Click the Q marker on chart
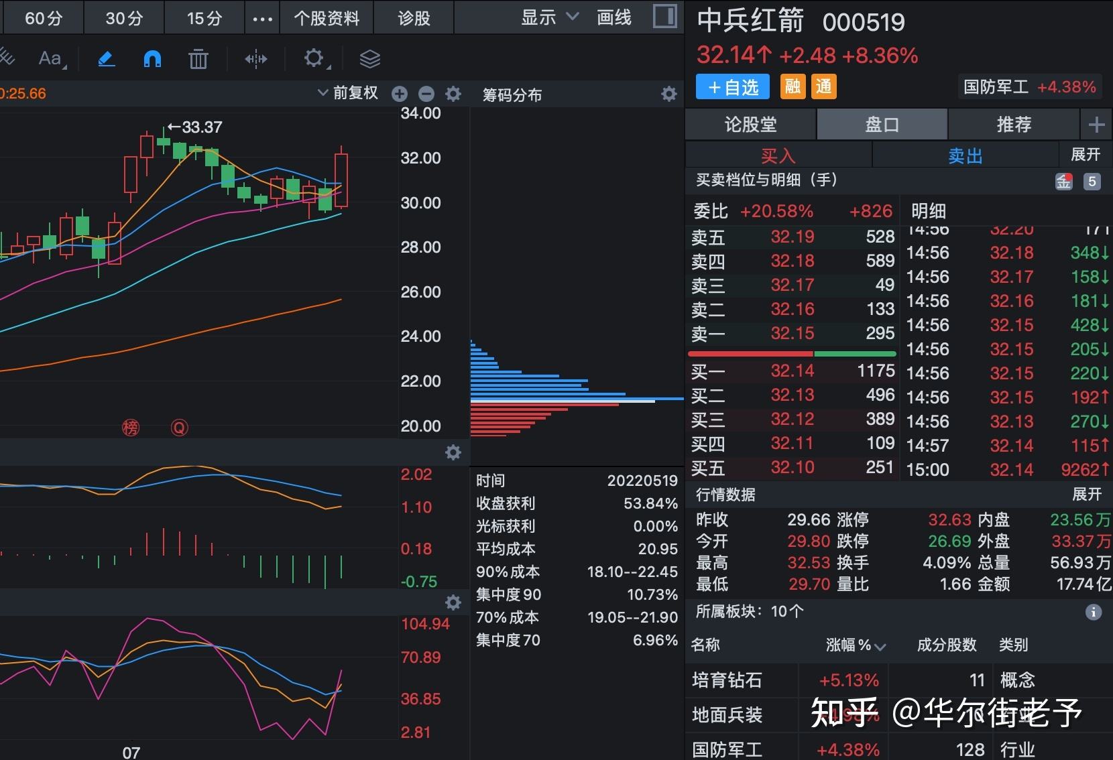The width and height of the screenshot is (1113, 760). pyautogui.click(x=179, y=428)
